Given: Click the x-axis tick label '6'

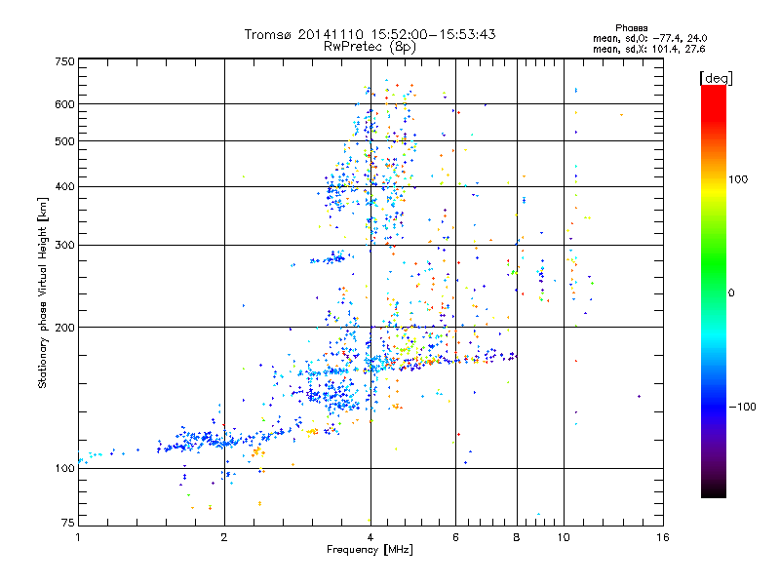Looking at the screenshot, I should coord(455,537).
